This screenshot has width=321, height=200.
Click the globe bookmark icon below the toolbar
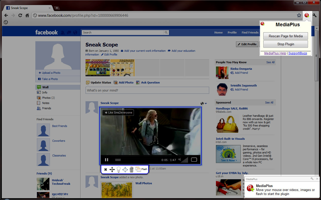point(6,22)
